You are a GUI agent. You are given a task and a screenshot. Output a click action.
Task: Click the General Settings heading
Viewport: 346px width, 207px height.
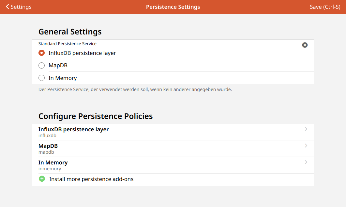70,32
